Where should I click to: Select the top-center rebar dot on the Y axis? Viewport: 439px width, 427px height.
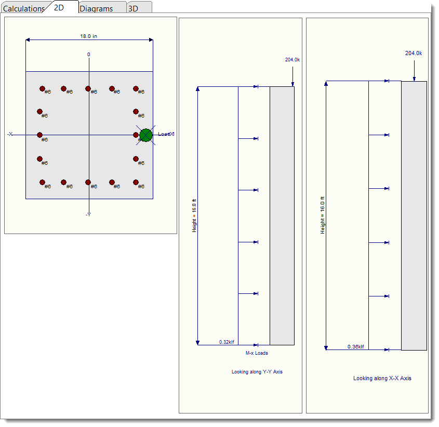tap(88, 88)
